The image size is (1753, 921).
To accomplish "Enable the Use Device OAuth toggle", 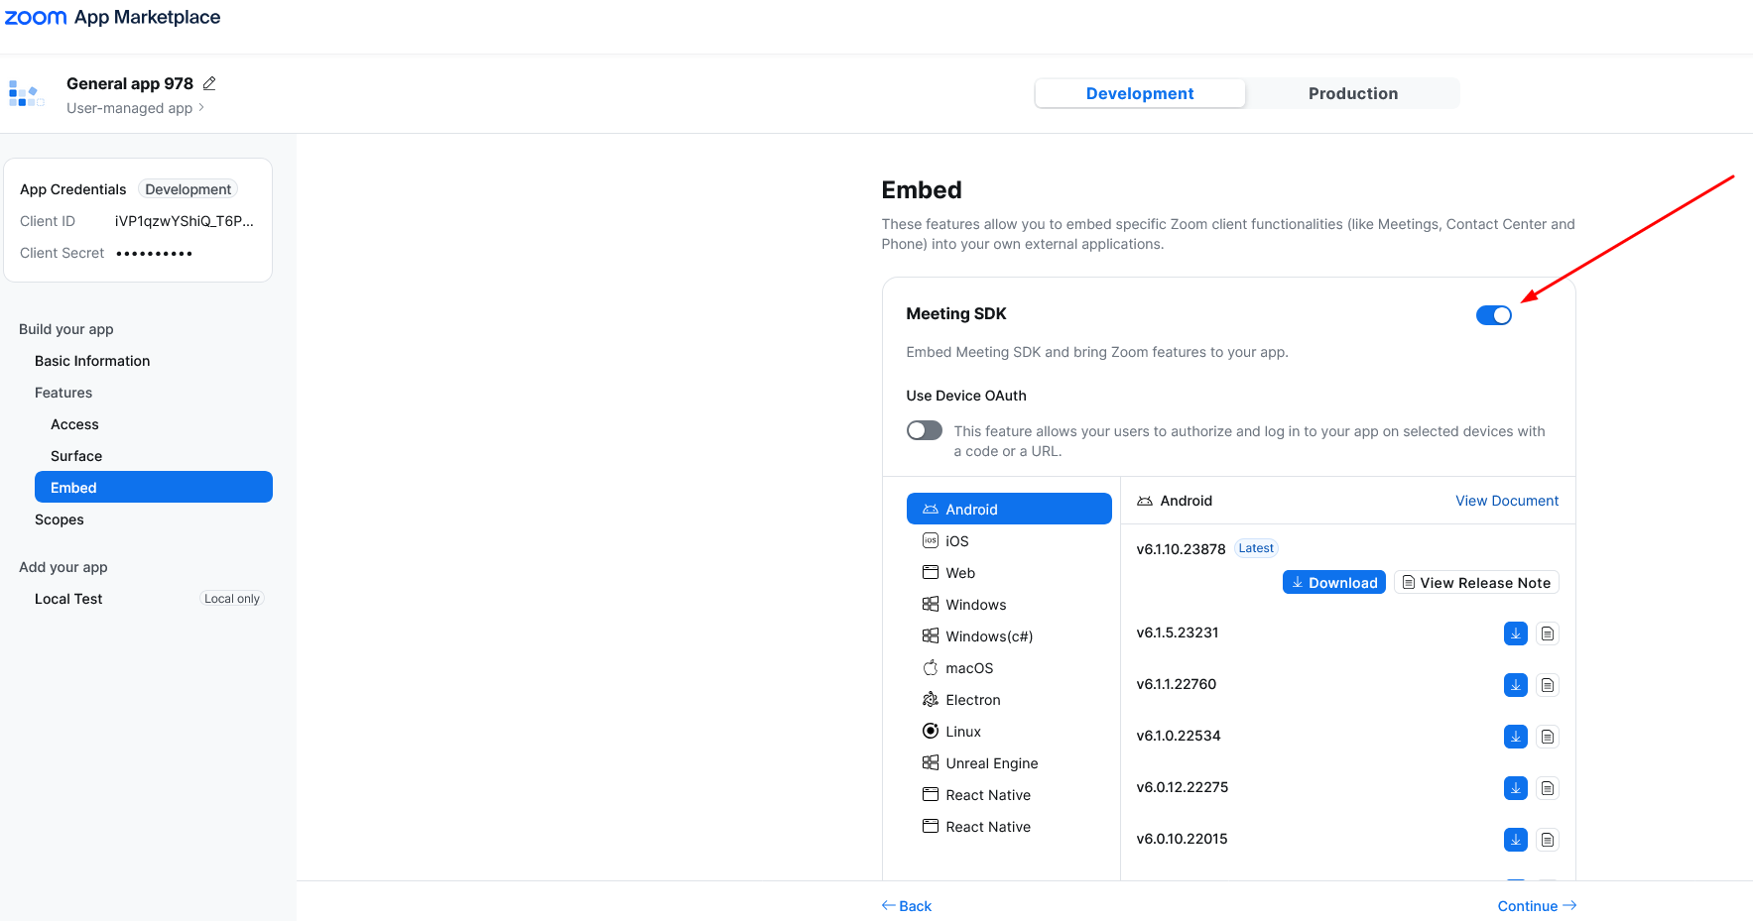I will [x=924, y=430].
